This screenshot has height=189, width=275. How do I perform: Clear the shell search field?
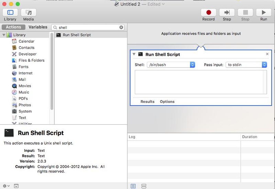tap(121, 28)
